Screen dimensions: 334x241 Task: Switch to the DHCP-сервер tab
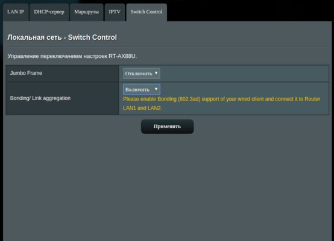pos(49,12)
